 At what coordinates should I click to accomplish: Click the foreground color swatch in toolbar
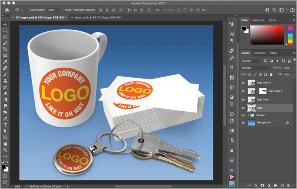click(3, 167)
